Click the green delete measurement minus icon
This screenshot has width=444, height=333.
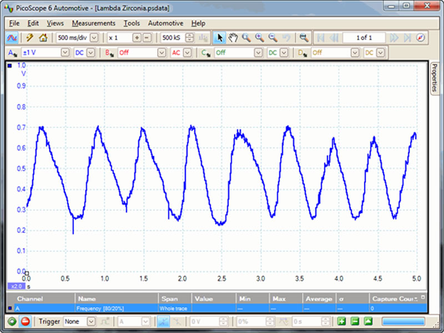tap(355, 321)
